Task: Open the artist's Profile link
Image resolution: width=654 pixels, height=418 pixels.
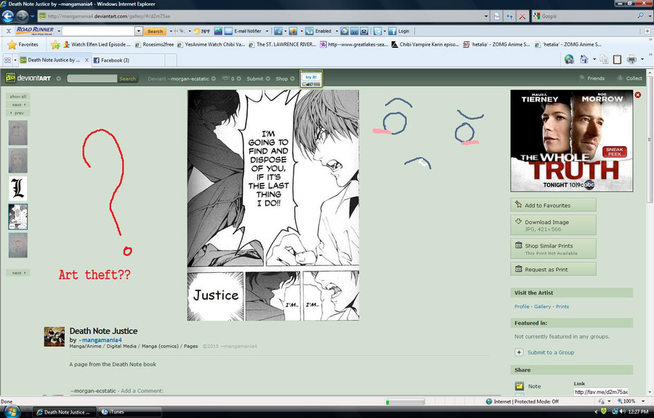Action: (522, 306)
